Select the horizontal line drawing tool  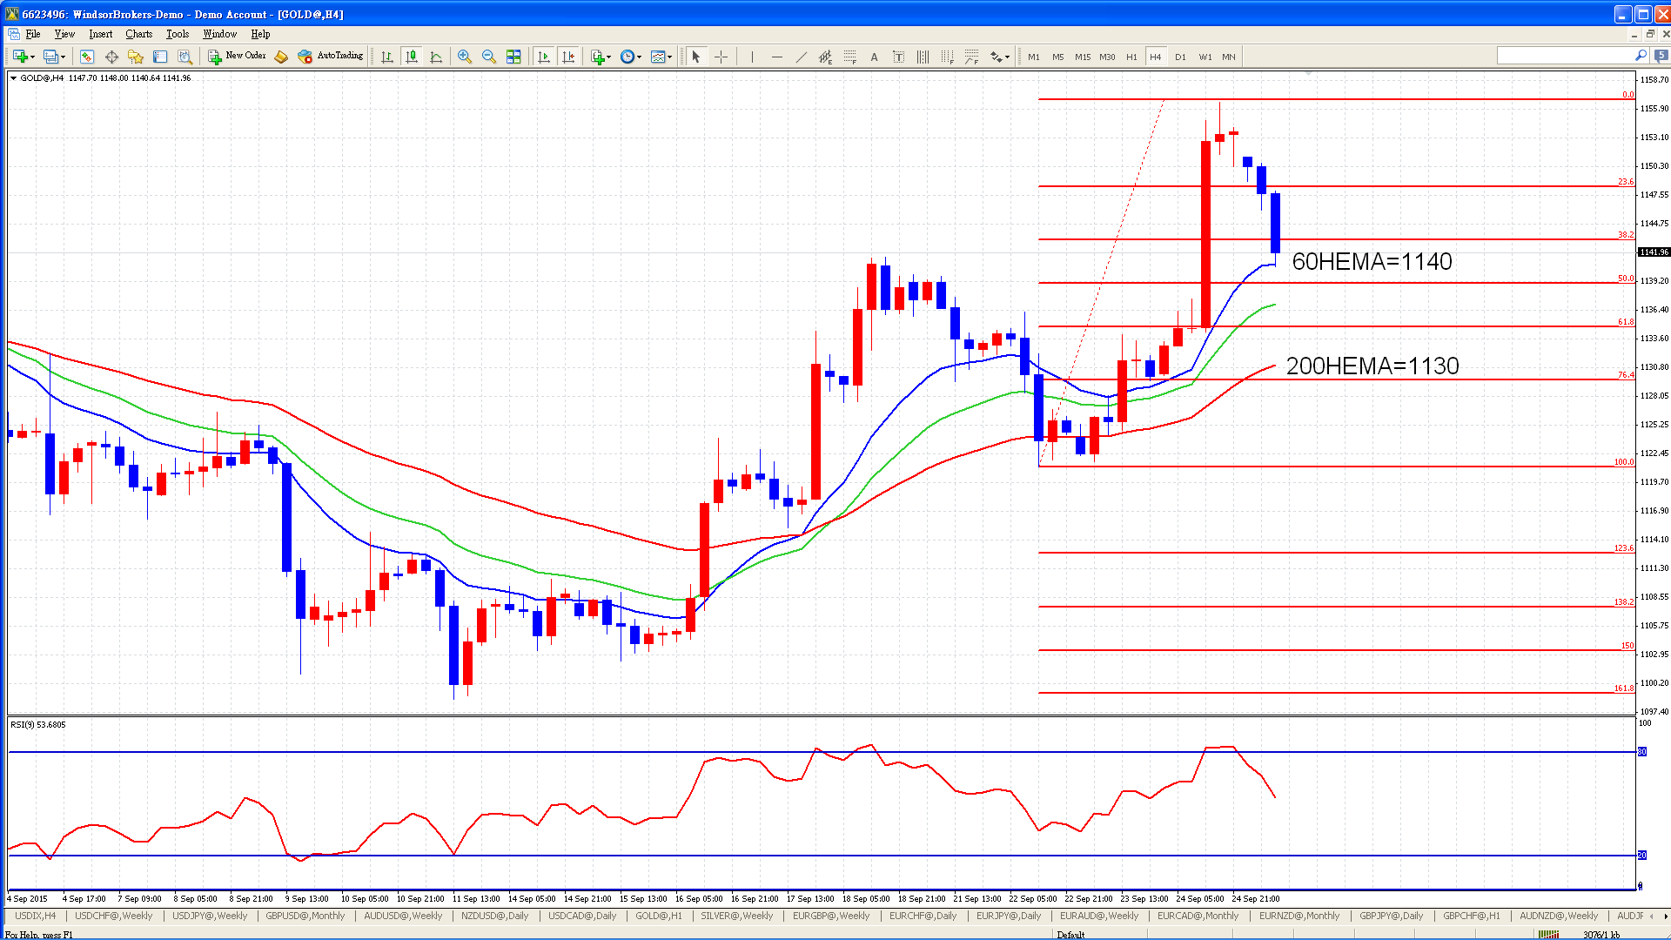pos(776,57)
